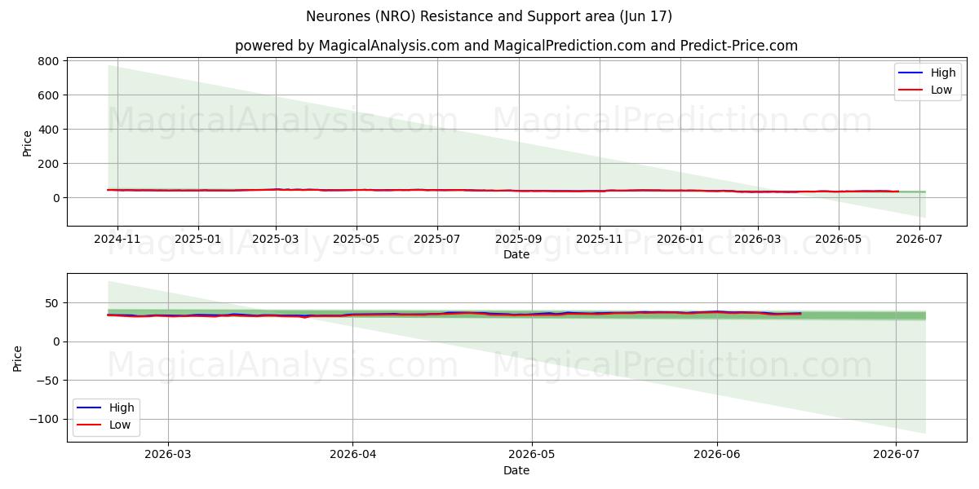This screenshot has height=489, width=979.
Task: Click the '2025-01' date label on top chart
Action: point(198,240)
